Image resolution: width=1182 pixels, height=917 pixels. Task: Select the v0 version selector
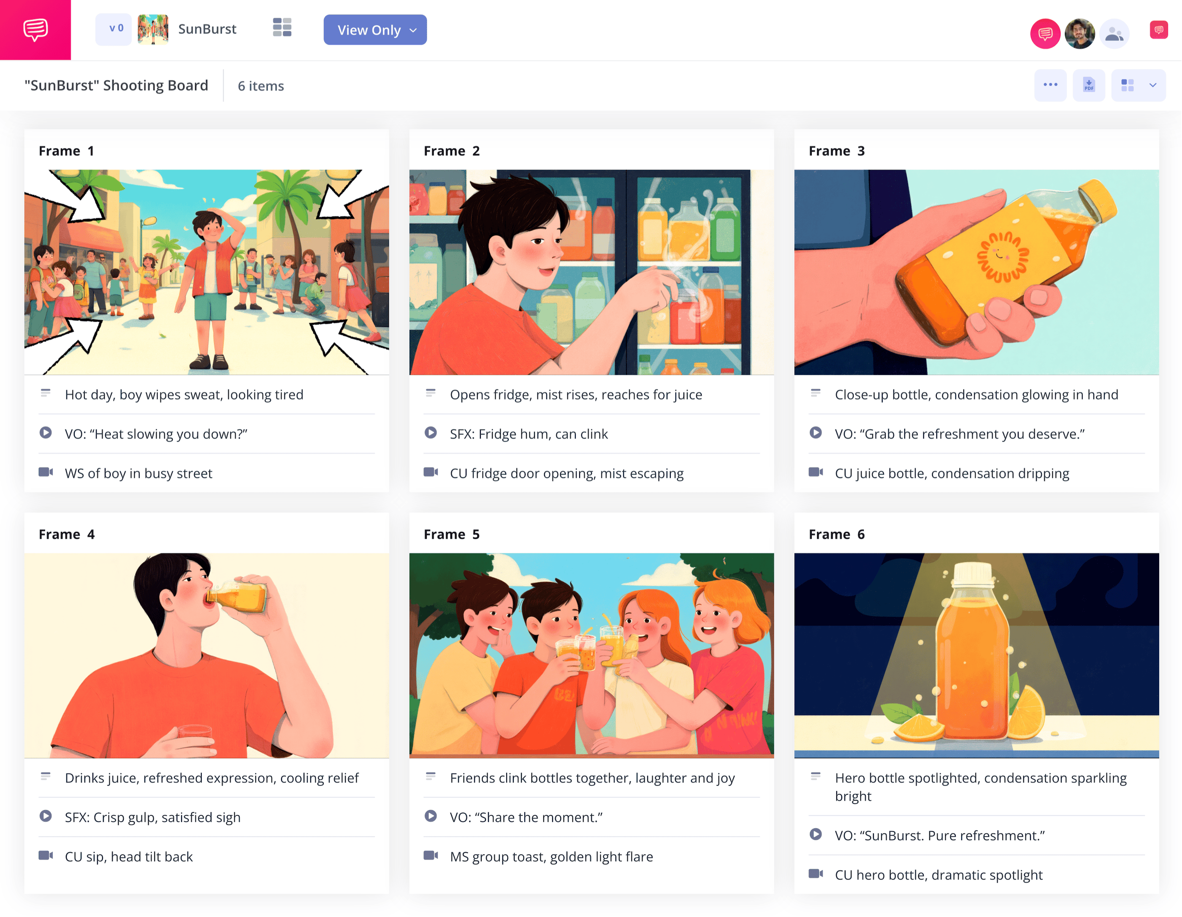114,29
